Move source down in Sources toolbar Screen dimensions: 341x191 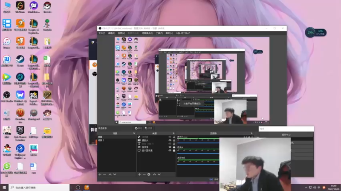pos(159,174)
